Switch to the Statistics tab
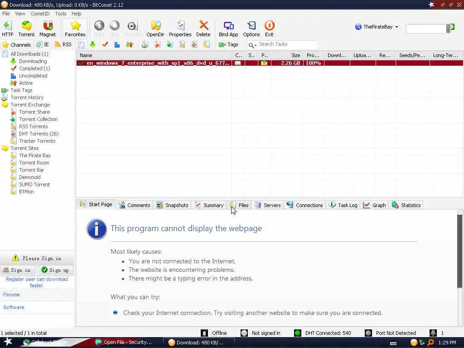Image resolution: width=464 pixels, height=348 pixels. tap(406, 205)
